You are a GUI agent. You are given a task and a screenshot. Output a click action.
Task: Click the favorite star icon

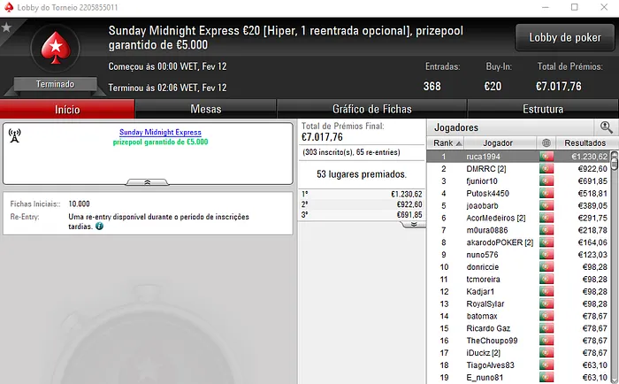pos(7,27)
